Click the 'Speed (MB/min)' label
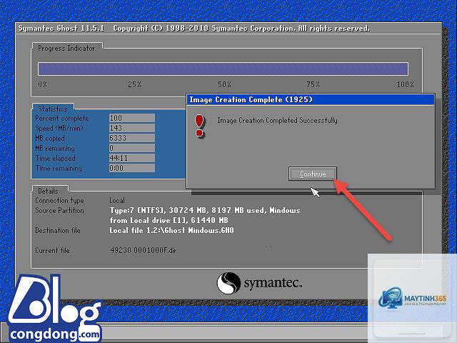457x343 pixels. (59, 128)
